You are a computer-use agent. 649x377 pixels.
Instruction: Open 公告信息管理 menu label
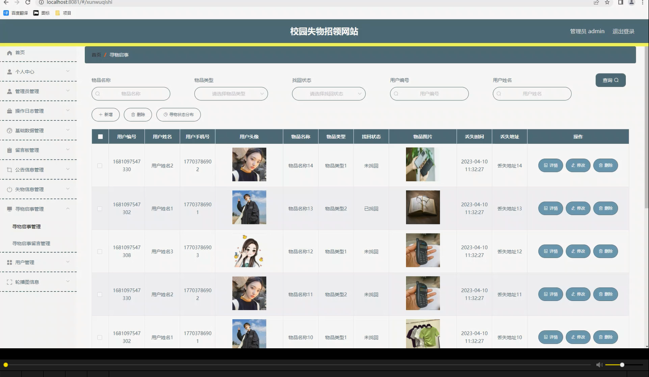(30, 170)
